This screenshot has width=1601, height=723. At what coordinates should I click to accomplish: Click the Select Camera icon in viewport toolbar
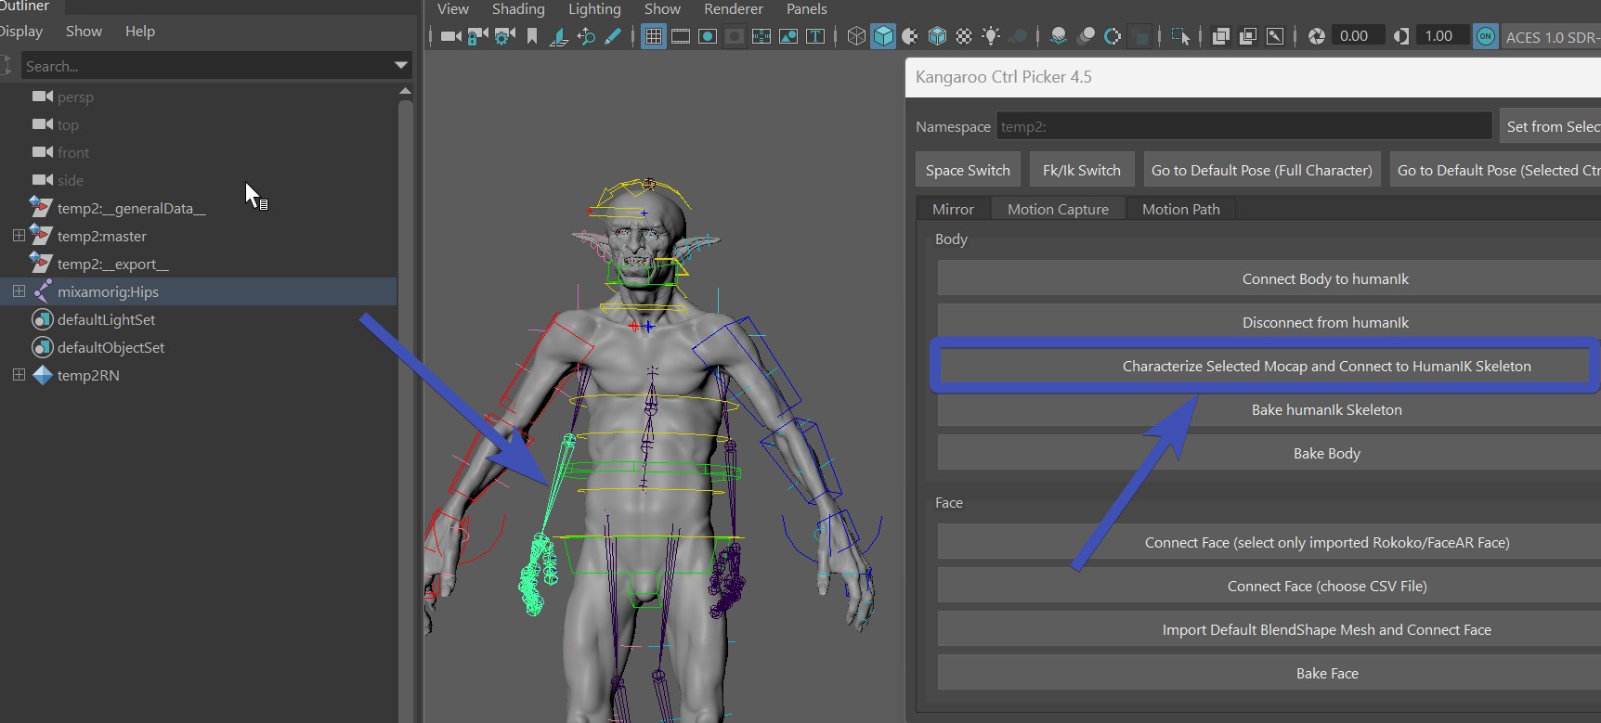pos(451,36)
